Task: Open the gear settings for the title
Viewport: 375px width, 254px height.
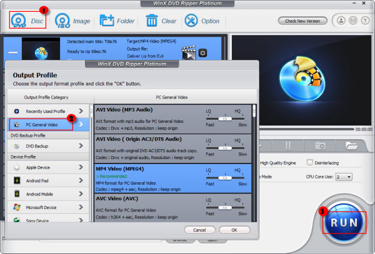Action: click(x=202, y=53)
